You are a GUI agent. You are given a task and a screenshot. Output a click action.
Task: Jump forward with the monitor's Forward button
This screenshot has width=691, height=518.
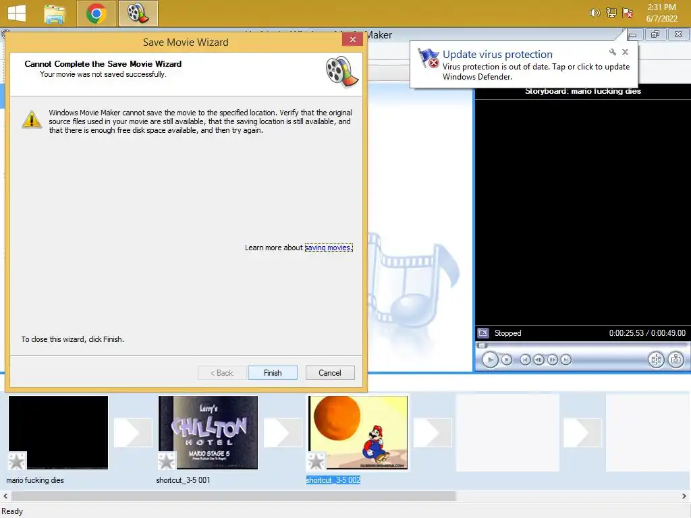click(566, 360)
